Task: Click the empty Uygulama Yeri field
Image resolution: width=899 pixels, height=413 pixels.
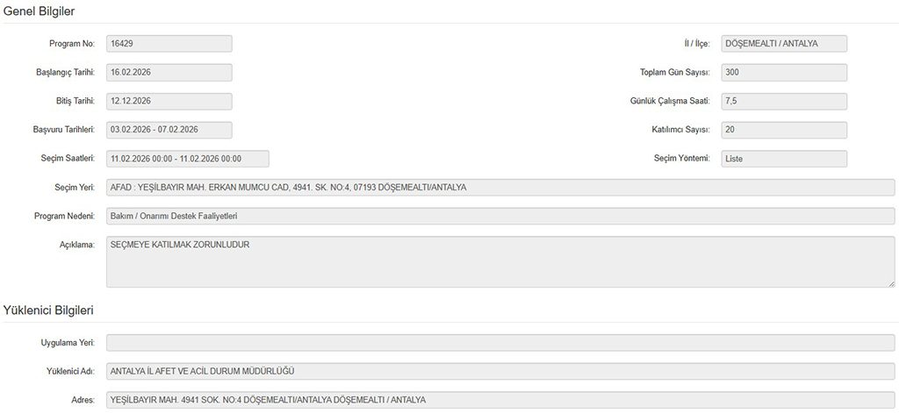Action: [500, 343]
